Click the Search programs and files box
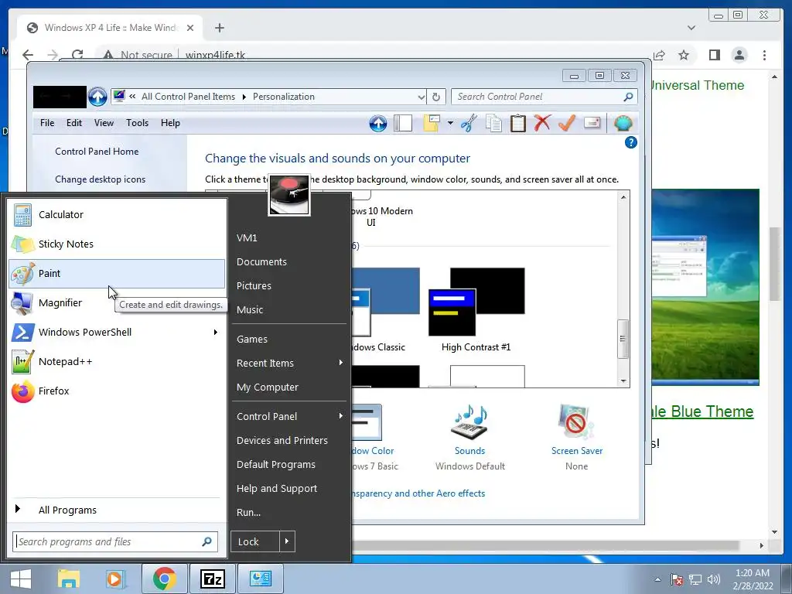The image size is (792, 594). point(115,541)
